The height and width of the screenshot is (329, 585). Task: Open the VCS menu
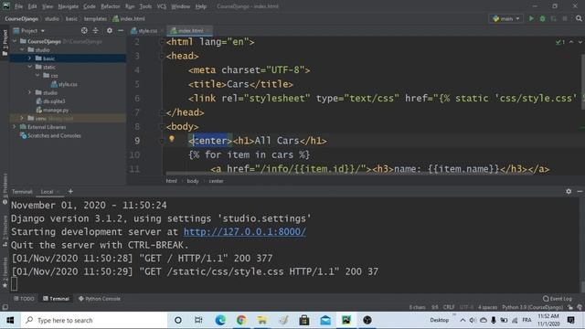(x=162, y=6)
